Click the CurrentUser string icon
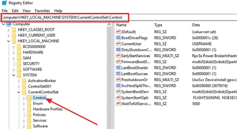This screenshot has height=129, width=237. (x=118, y=44)
